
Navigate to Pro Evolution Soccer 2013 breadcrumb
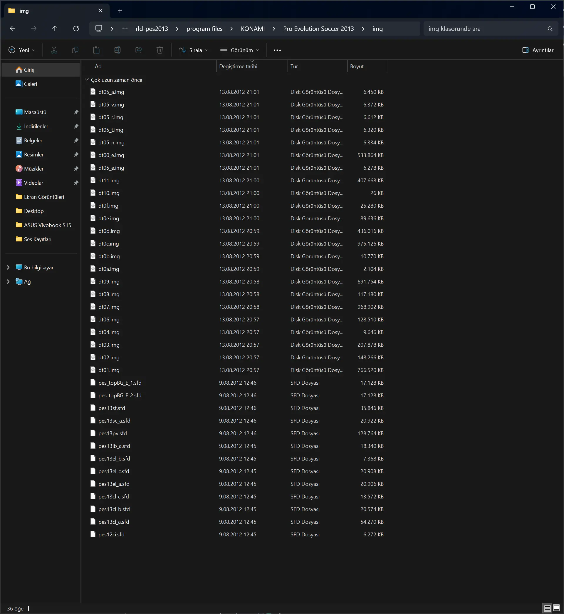[318, 29]
